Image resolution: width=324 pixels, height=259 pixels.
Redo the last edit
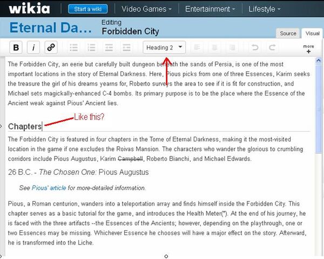(272, 47)
